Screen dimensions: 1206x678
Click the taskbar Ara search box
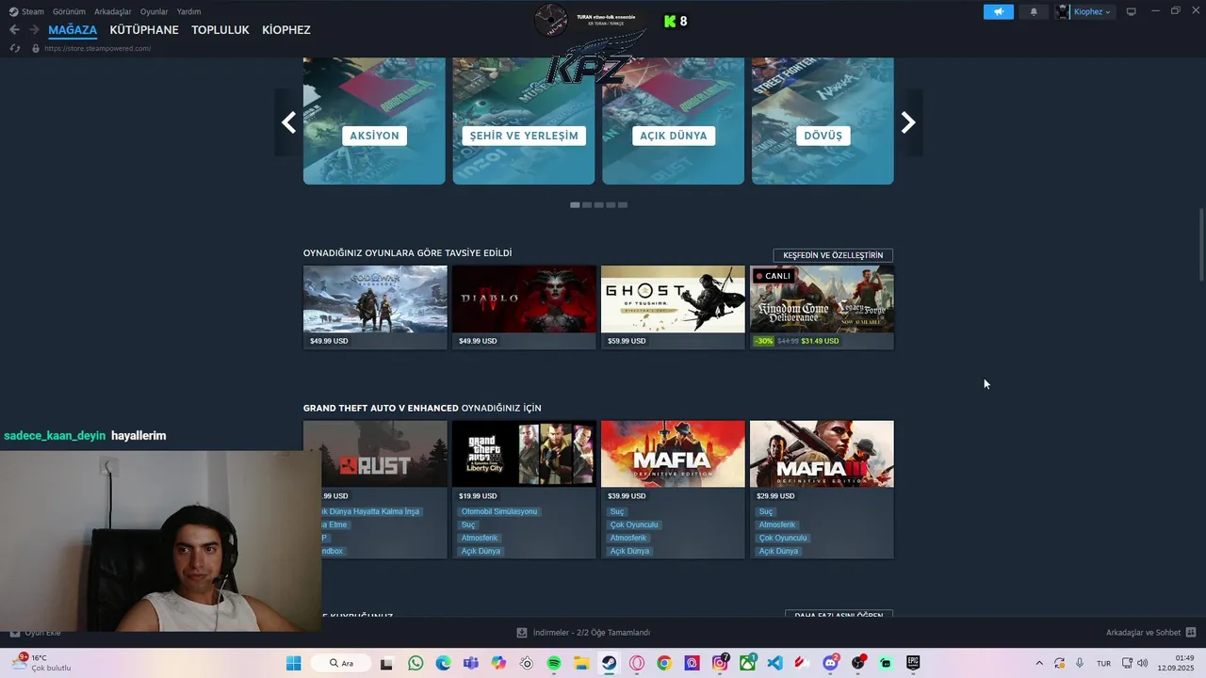340,663
